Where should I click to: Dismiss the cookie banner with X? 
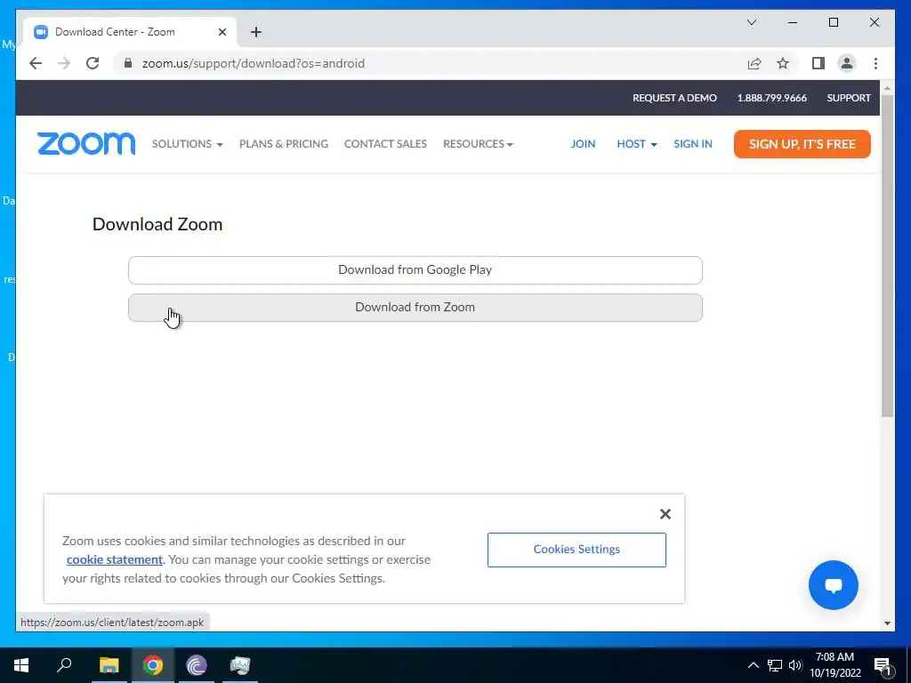click(x=665, y=514)
